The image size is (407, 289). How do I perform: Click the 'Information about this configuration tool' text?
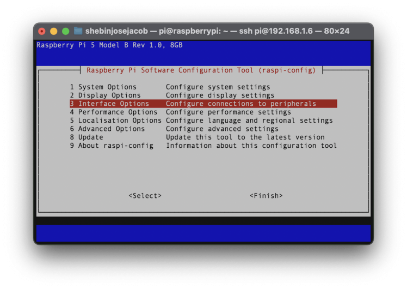tap(251, 146)
